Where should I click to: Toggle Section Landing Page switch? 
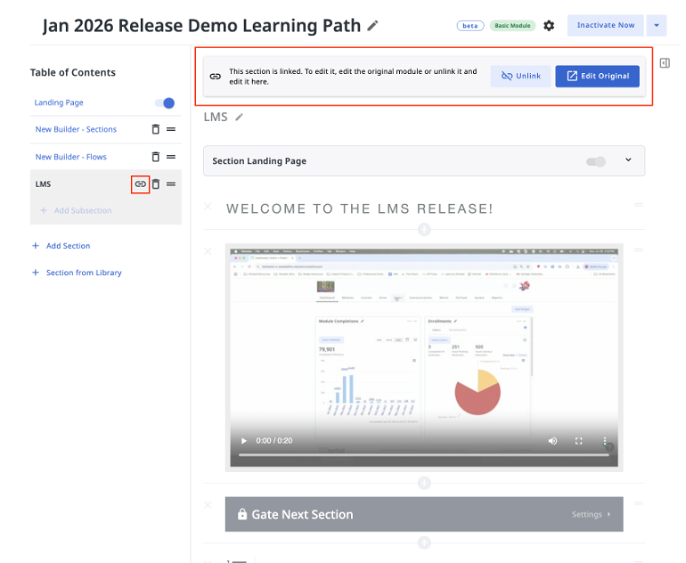point(596,162)
